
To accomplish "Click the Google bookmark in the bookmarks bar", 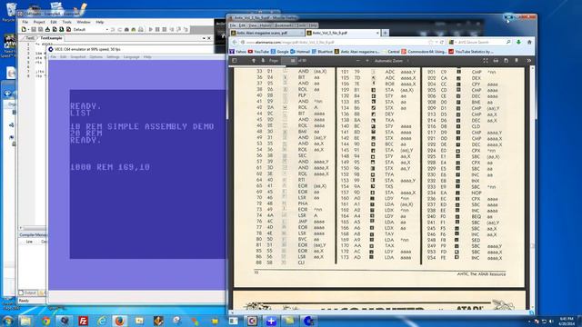I will (x=279, y=52).
